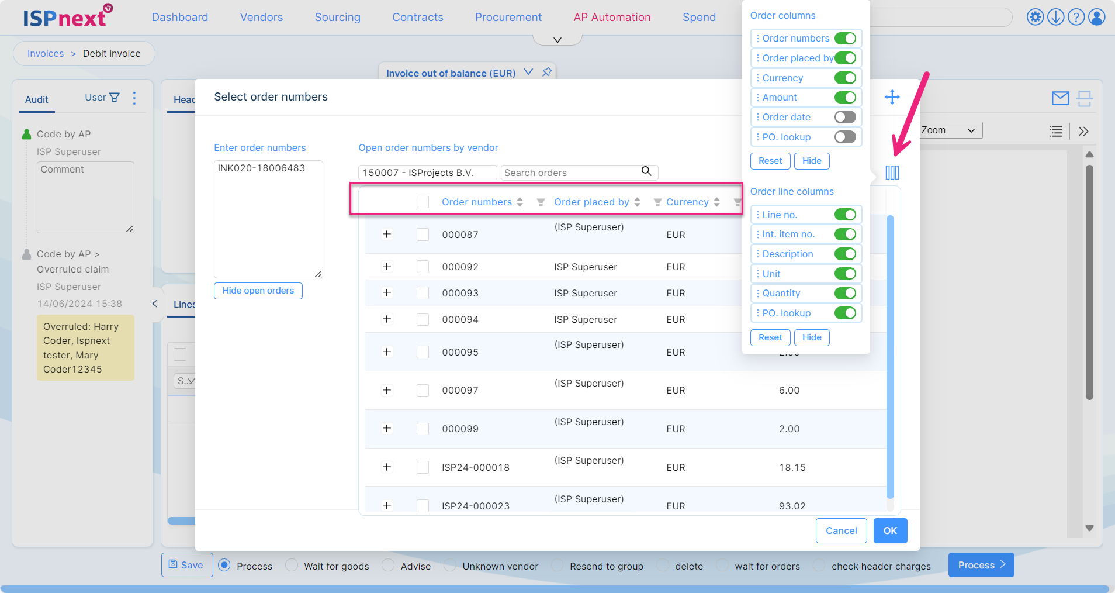Screen dimensions: 1115x593
Task: Click the viewer scroll down arrow
Action: pos(1089,528)
